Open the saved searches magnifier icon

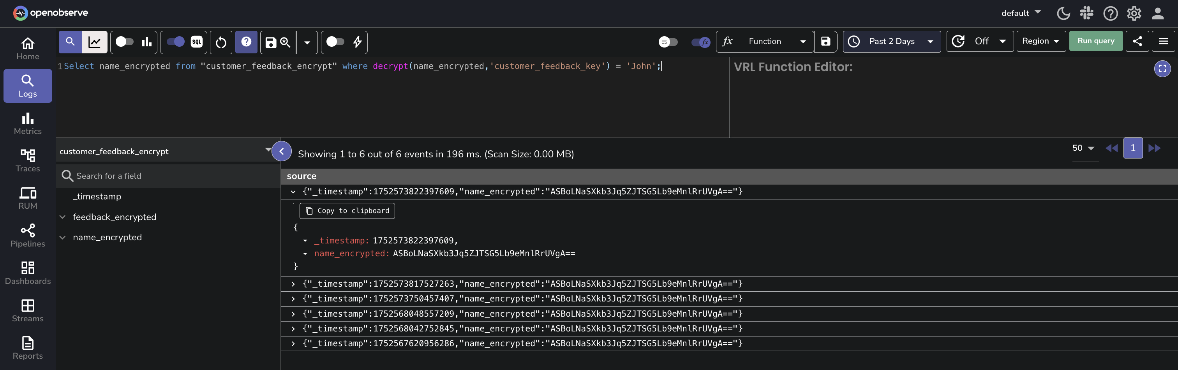pyautogui.click(x=285, y=42)
